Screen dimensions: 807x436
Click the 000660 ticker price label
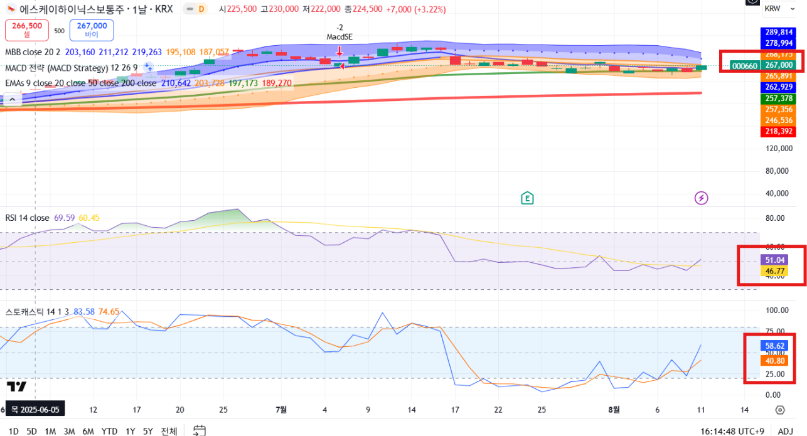744,65
